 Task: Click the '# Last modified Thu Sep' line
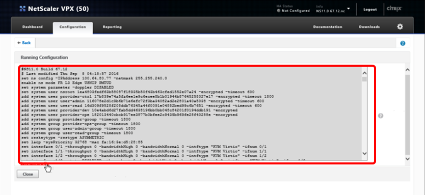pos(70,74)
